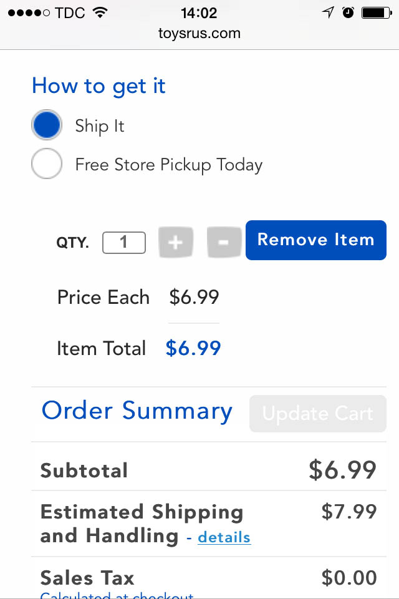Tap the alarm clock status icon
399x599 pixels.
(x=349, y=12)
